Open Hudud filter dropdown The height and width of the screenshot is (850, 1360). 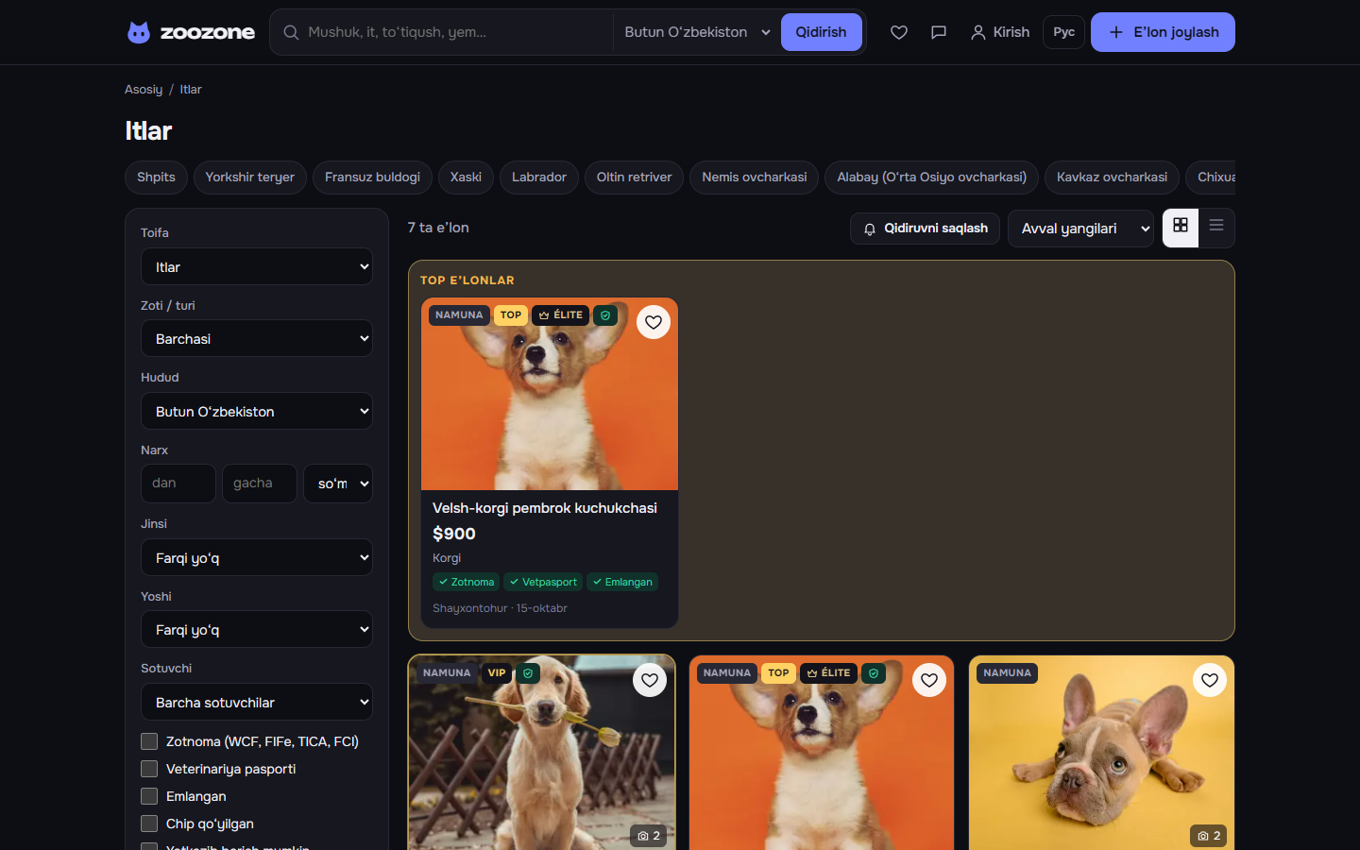tap(257, 411)
